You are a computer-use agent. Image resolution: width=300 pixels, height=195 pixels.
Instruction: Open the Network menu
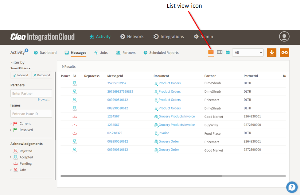pos(132,36)
